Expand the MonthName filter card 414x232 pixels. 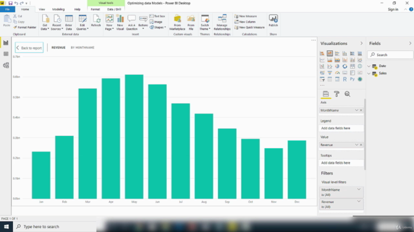(359, 189)
